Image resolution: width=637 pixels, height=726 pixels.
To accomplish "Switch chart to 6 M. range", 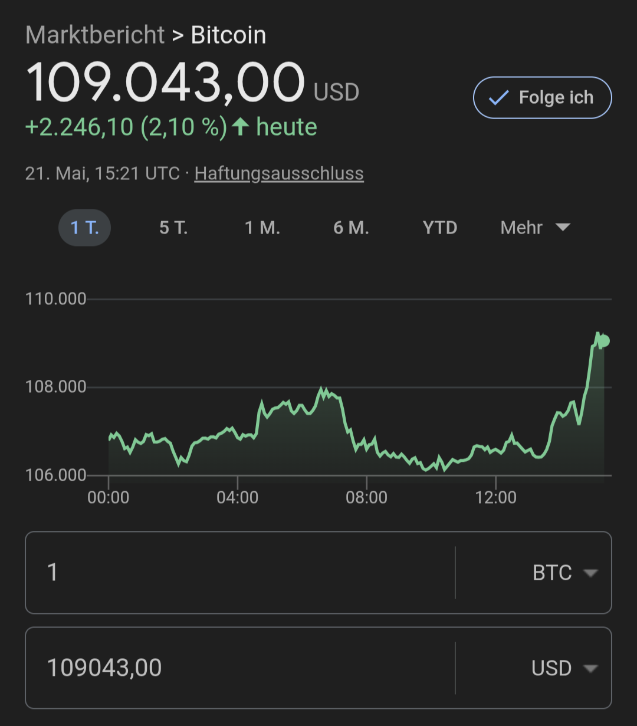I will (351, 228).
